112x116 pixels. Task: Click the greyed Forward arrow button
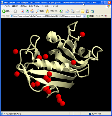[x=15, y=11]
